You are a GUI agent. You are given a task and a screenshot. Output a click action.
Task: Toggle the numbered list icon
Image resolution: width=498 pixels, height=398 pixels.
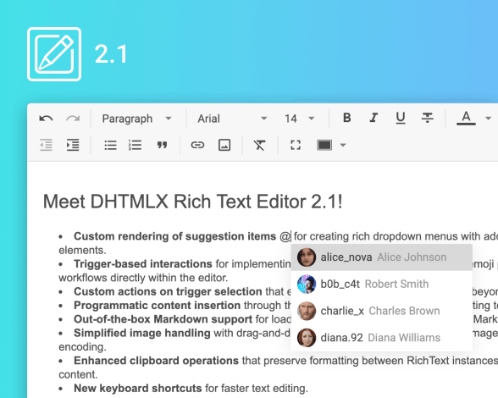click(x=135, y=145)
